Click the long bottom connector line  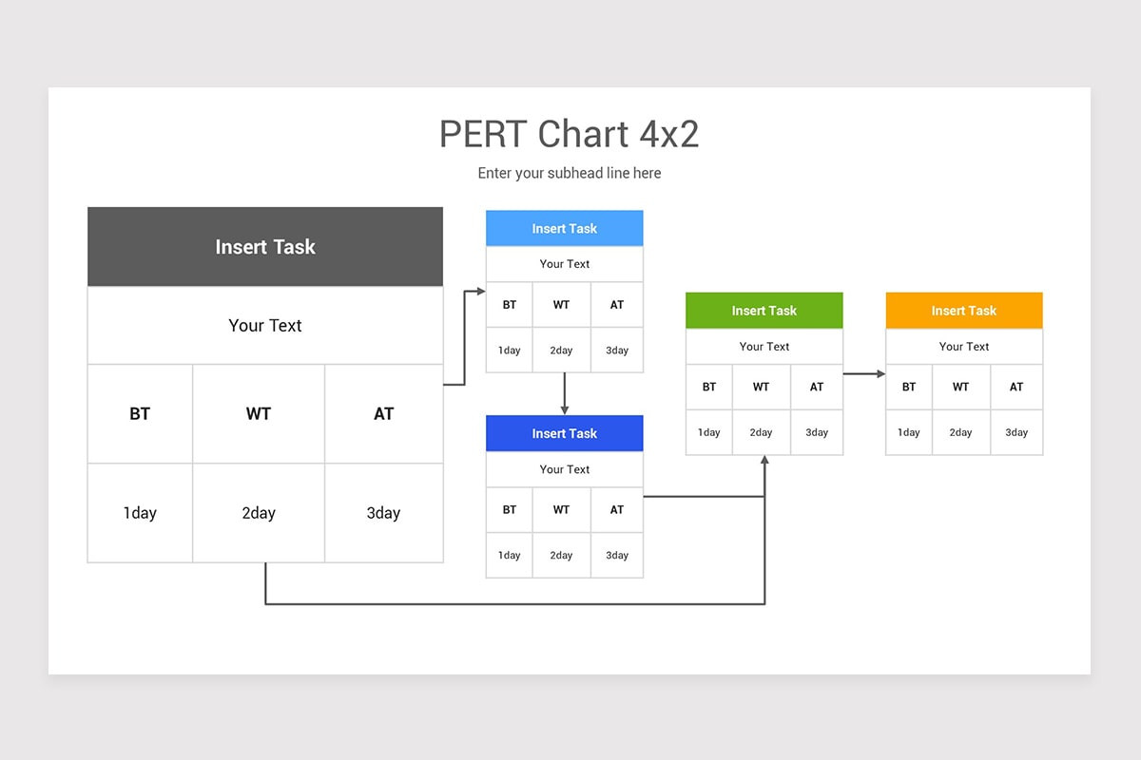(513, 602)
